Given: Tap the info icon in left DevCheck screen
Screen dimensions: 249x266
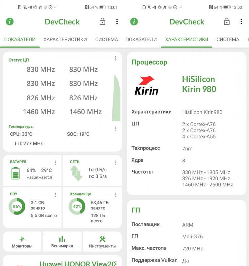Looking at the screenshot, I should (10, 22).
